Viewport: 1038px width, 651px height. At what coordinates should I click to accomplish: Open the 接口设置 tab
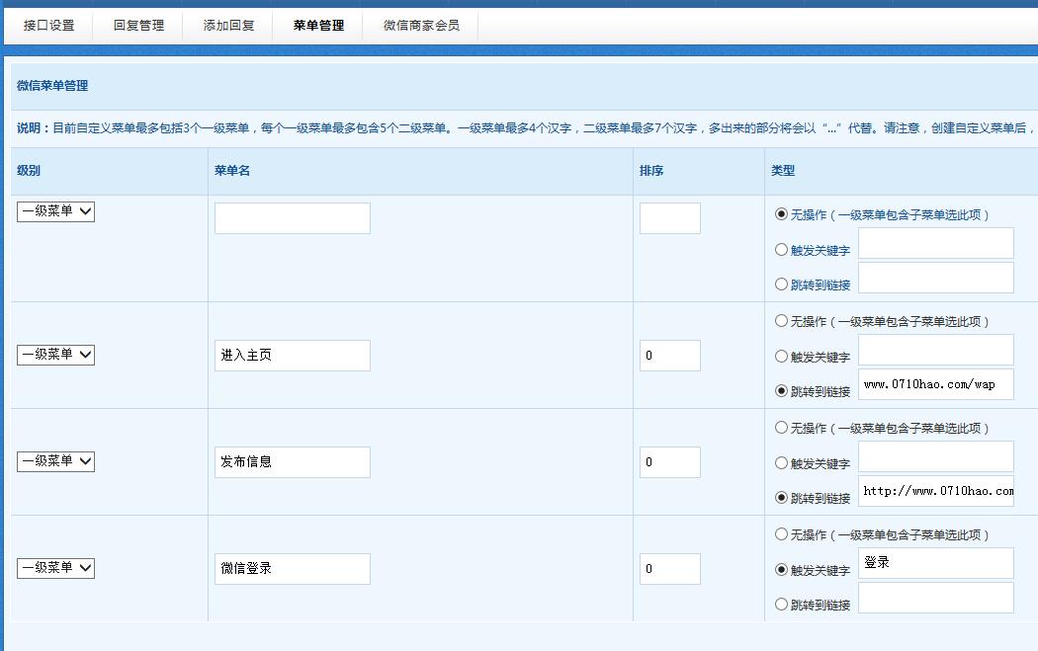(49, 26)
